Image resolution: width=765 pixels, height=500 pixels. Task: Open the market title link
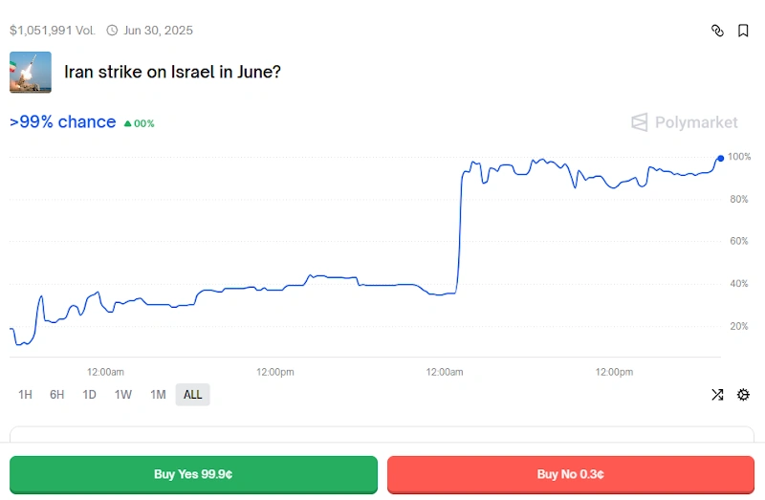172,72
